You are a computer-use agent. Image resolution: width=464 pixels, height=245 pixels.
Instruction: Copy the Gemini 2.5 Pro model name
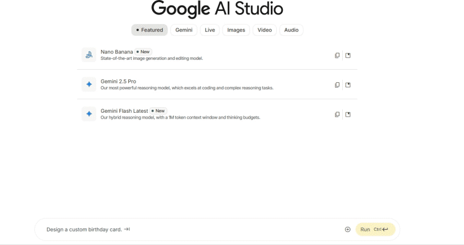tap(337, 84)
